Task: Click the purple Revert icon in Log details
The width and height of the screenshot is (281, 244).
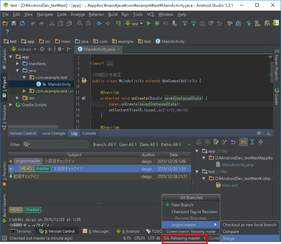Action: [x=233, y=142]
